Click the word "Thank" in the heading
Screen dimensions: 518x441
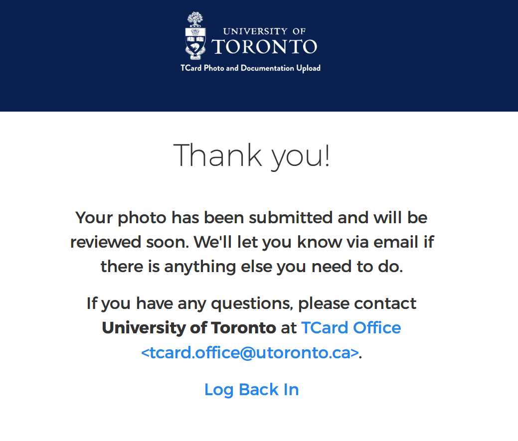218,155
